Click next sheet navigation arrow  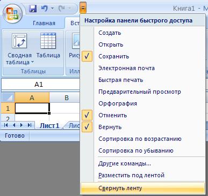click(x=21, y=125)
